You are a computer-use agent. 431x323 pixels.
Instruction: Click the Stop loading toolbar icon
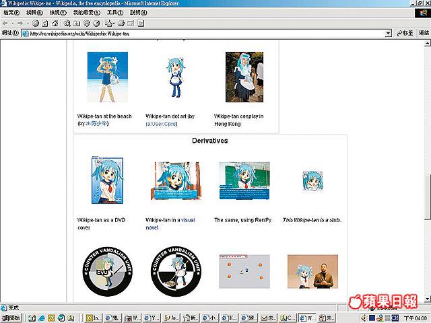[x=36, y=23]
